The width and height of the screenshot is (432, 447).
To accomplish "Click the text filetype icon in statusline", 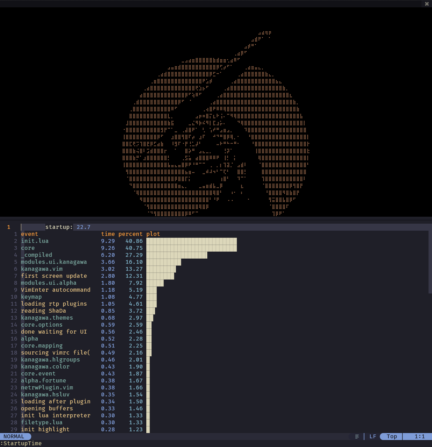I will coord(357,437).
